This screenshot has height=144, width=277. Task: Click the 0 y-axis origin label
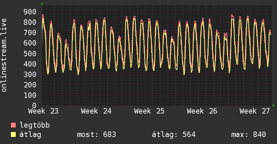tap(34, 105)
